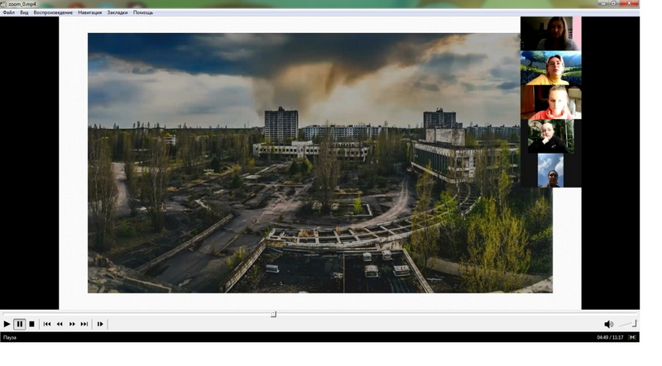Screen dimensions: 662x366
Task: Adjust the volume slider
Action: pos(628,324)
